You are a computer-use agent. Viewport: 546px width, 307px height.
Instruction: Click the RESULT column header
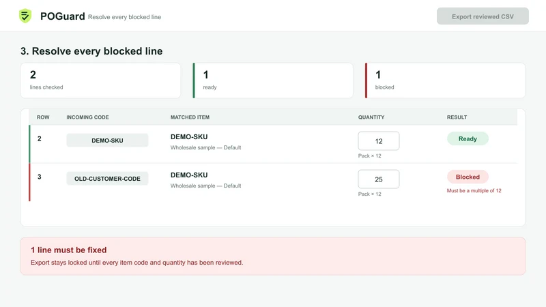click(457, 117)
